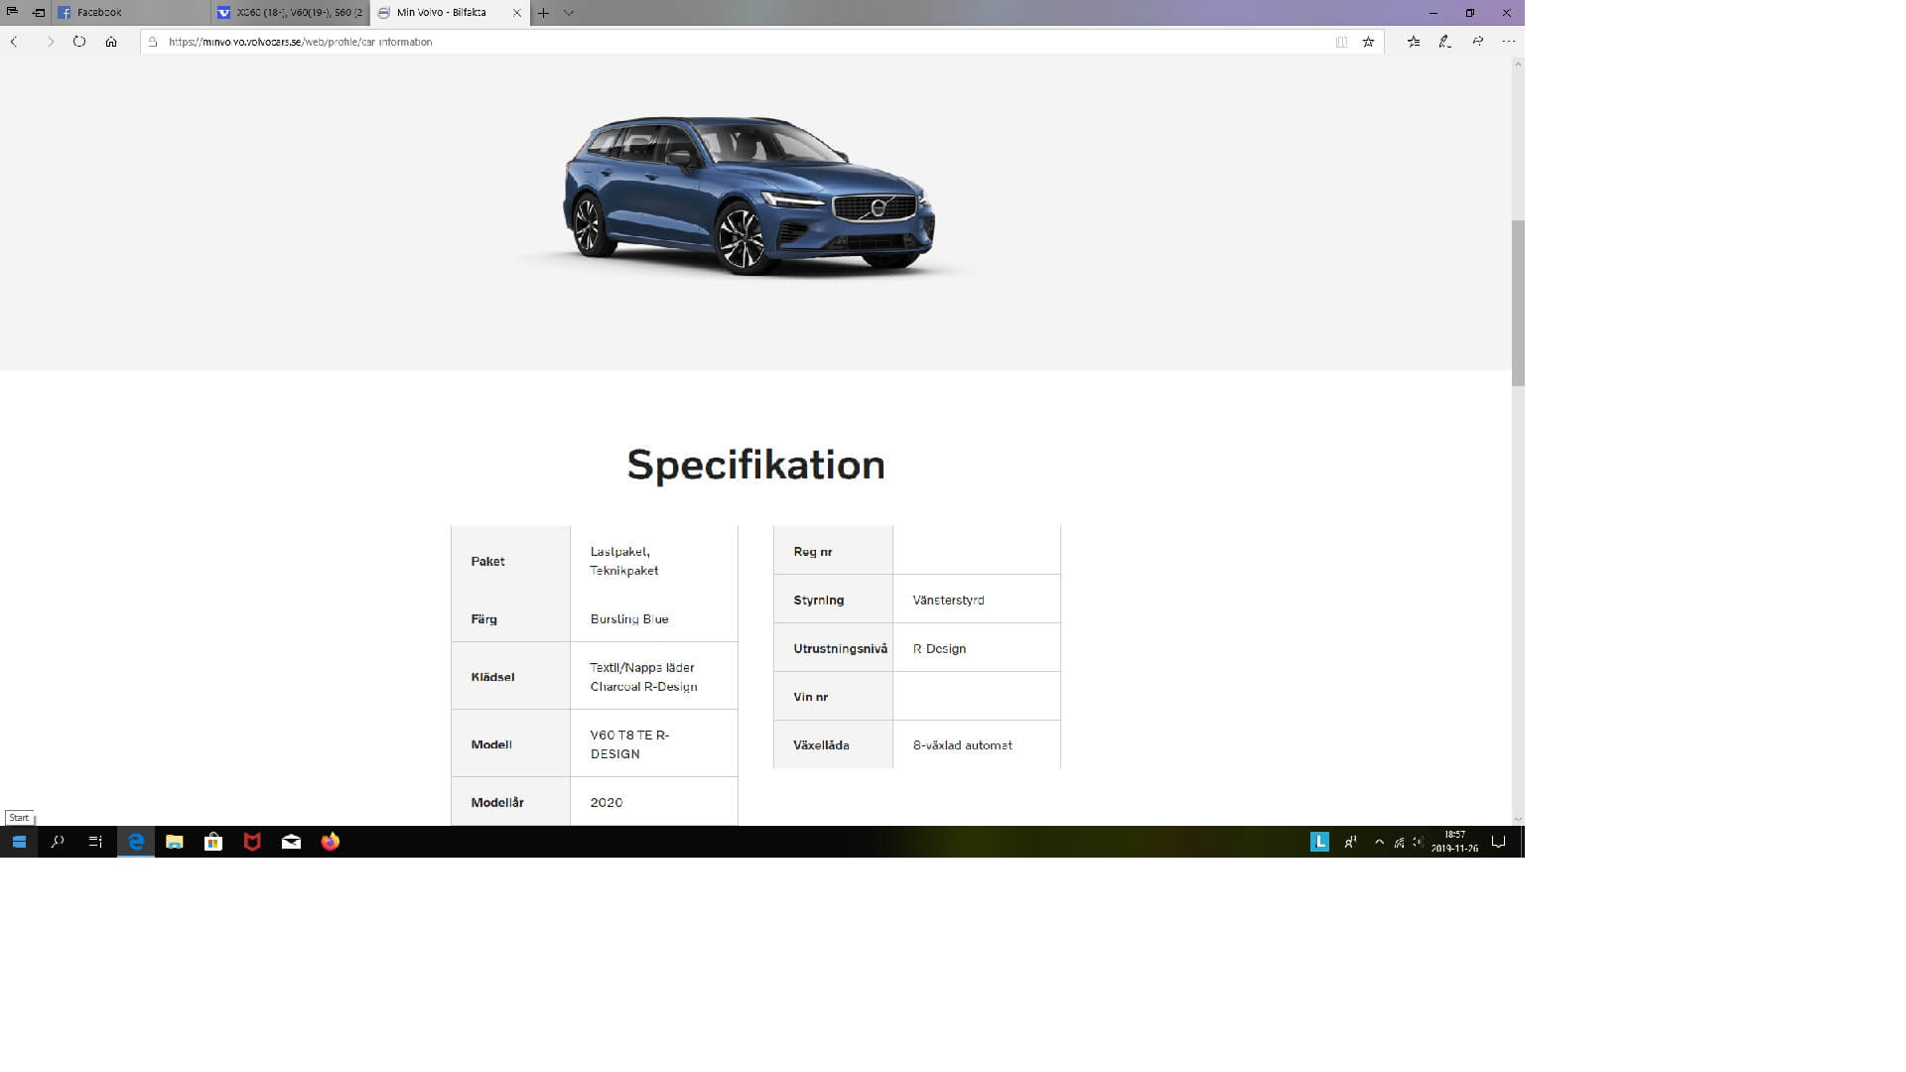
Task: Click blue L tray icon
Action: coord(1319,842)
